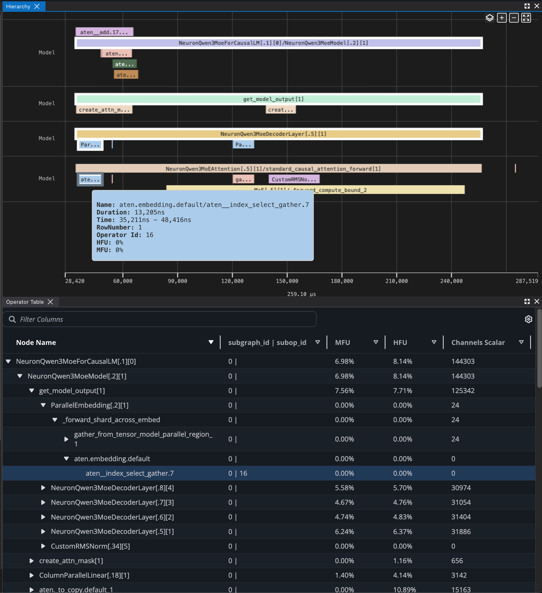This screenshot has height=593, width=542.
Task: Open the MFU column filter dropdown
Action: [x=376, y=342]
